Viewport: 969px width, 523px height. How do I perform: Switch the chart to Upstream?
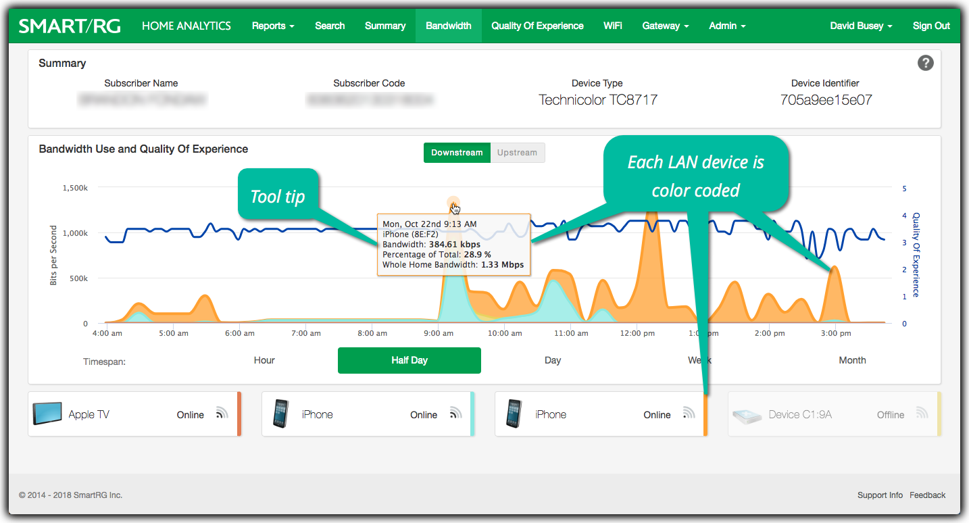[517, 153]
